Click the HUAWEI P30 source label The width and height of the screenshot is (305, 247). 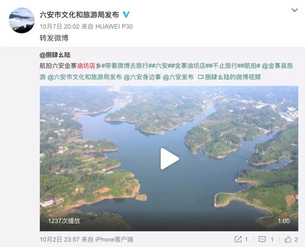tap(114, 27)
